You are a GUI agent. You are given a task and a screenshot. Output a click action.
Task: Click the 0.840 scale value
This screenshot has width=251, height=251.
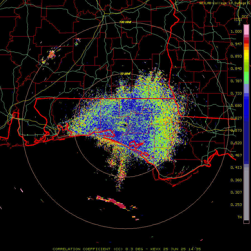click(x=236, y=69)
